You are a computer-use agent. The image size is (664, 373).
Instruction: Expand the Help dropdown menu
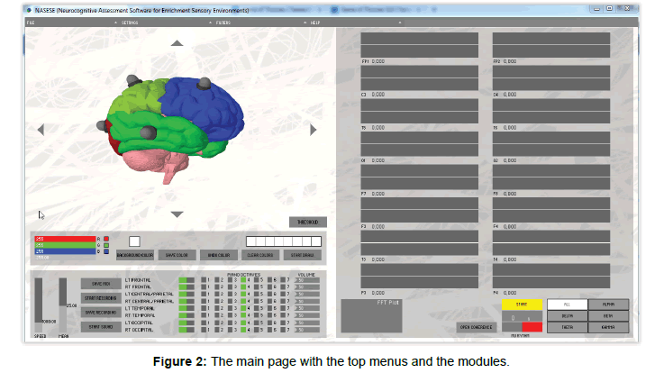(x=315, y=21)
